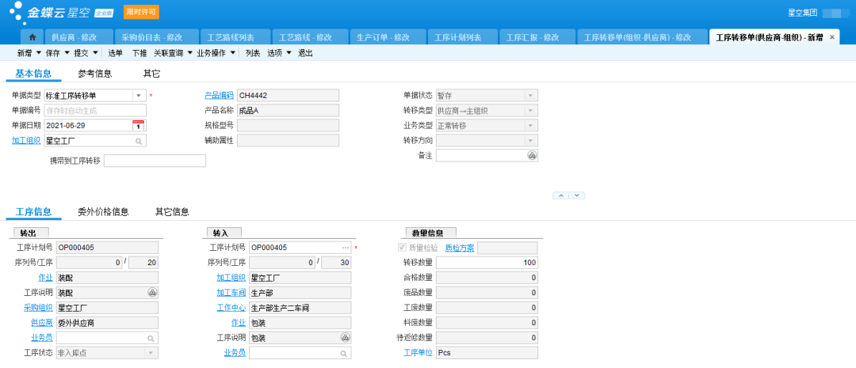The width and height of the screenshot is (856, 368).
Task: Follow the 工序单位 link
Action: [x=418, y=353]
